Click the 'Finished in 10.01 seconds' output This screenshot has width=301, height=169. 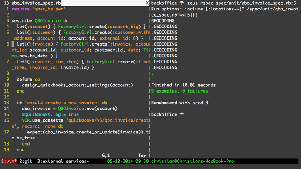[183, 85]
